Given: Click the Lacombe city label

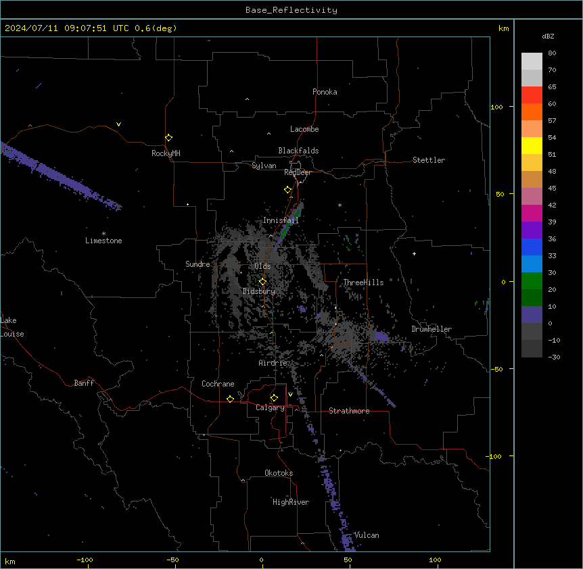Looking at the screenshot, I should pyautogui.click(x=304, y=129).
